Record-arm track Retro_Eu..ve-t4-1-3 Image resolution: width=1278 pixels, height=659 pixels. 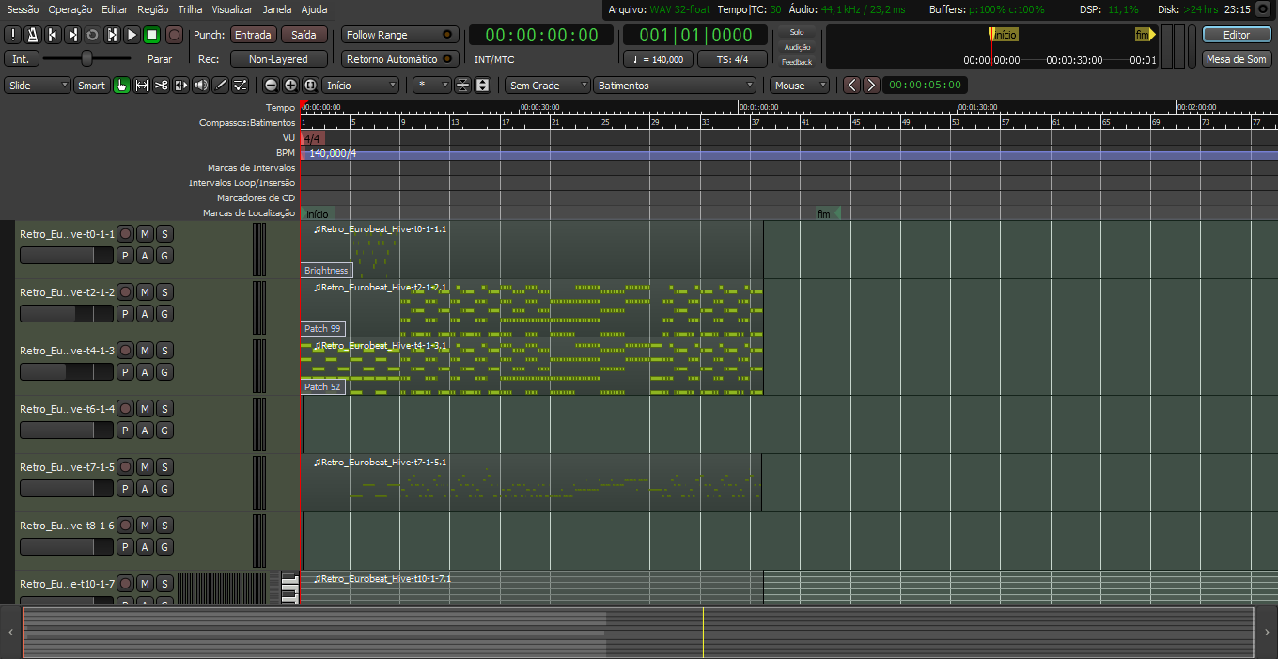click(x=125, y=350)
